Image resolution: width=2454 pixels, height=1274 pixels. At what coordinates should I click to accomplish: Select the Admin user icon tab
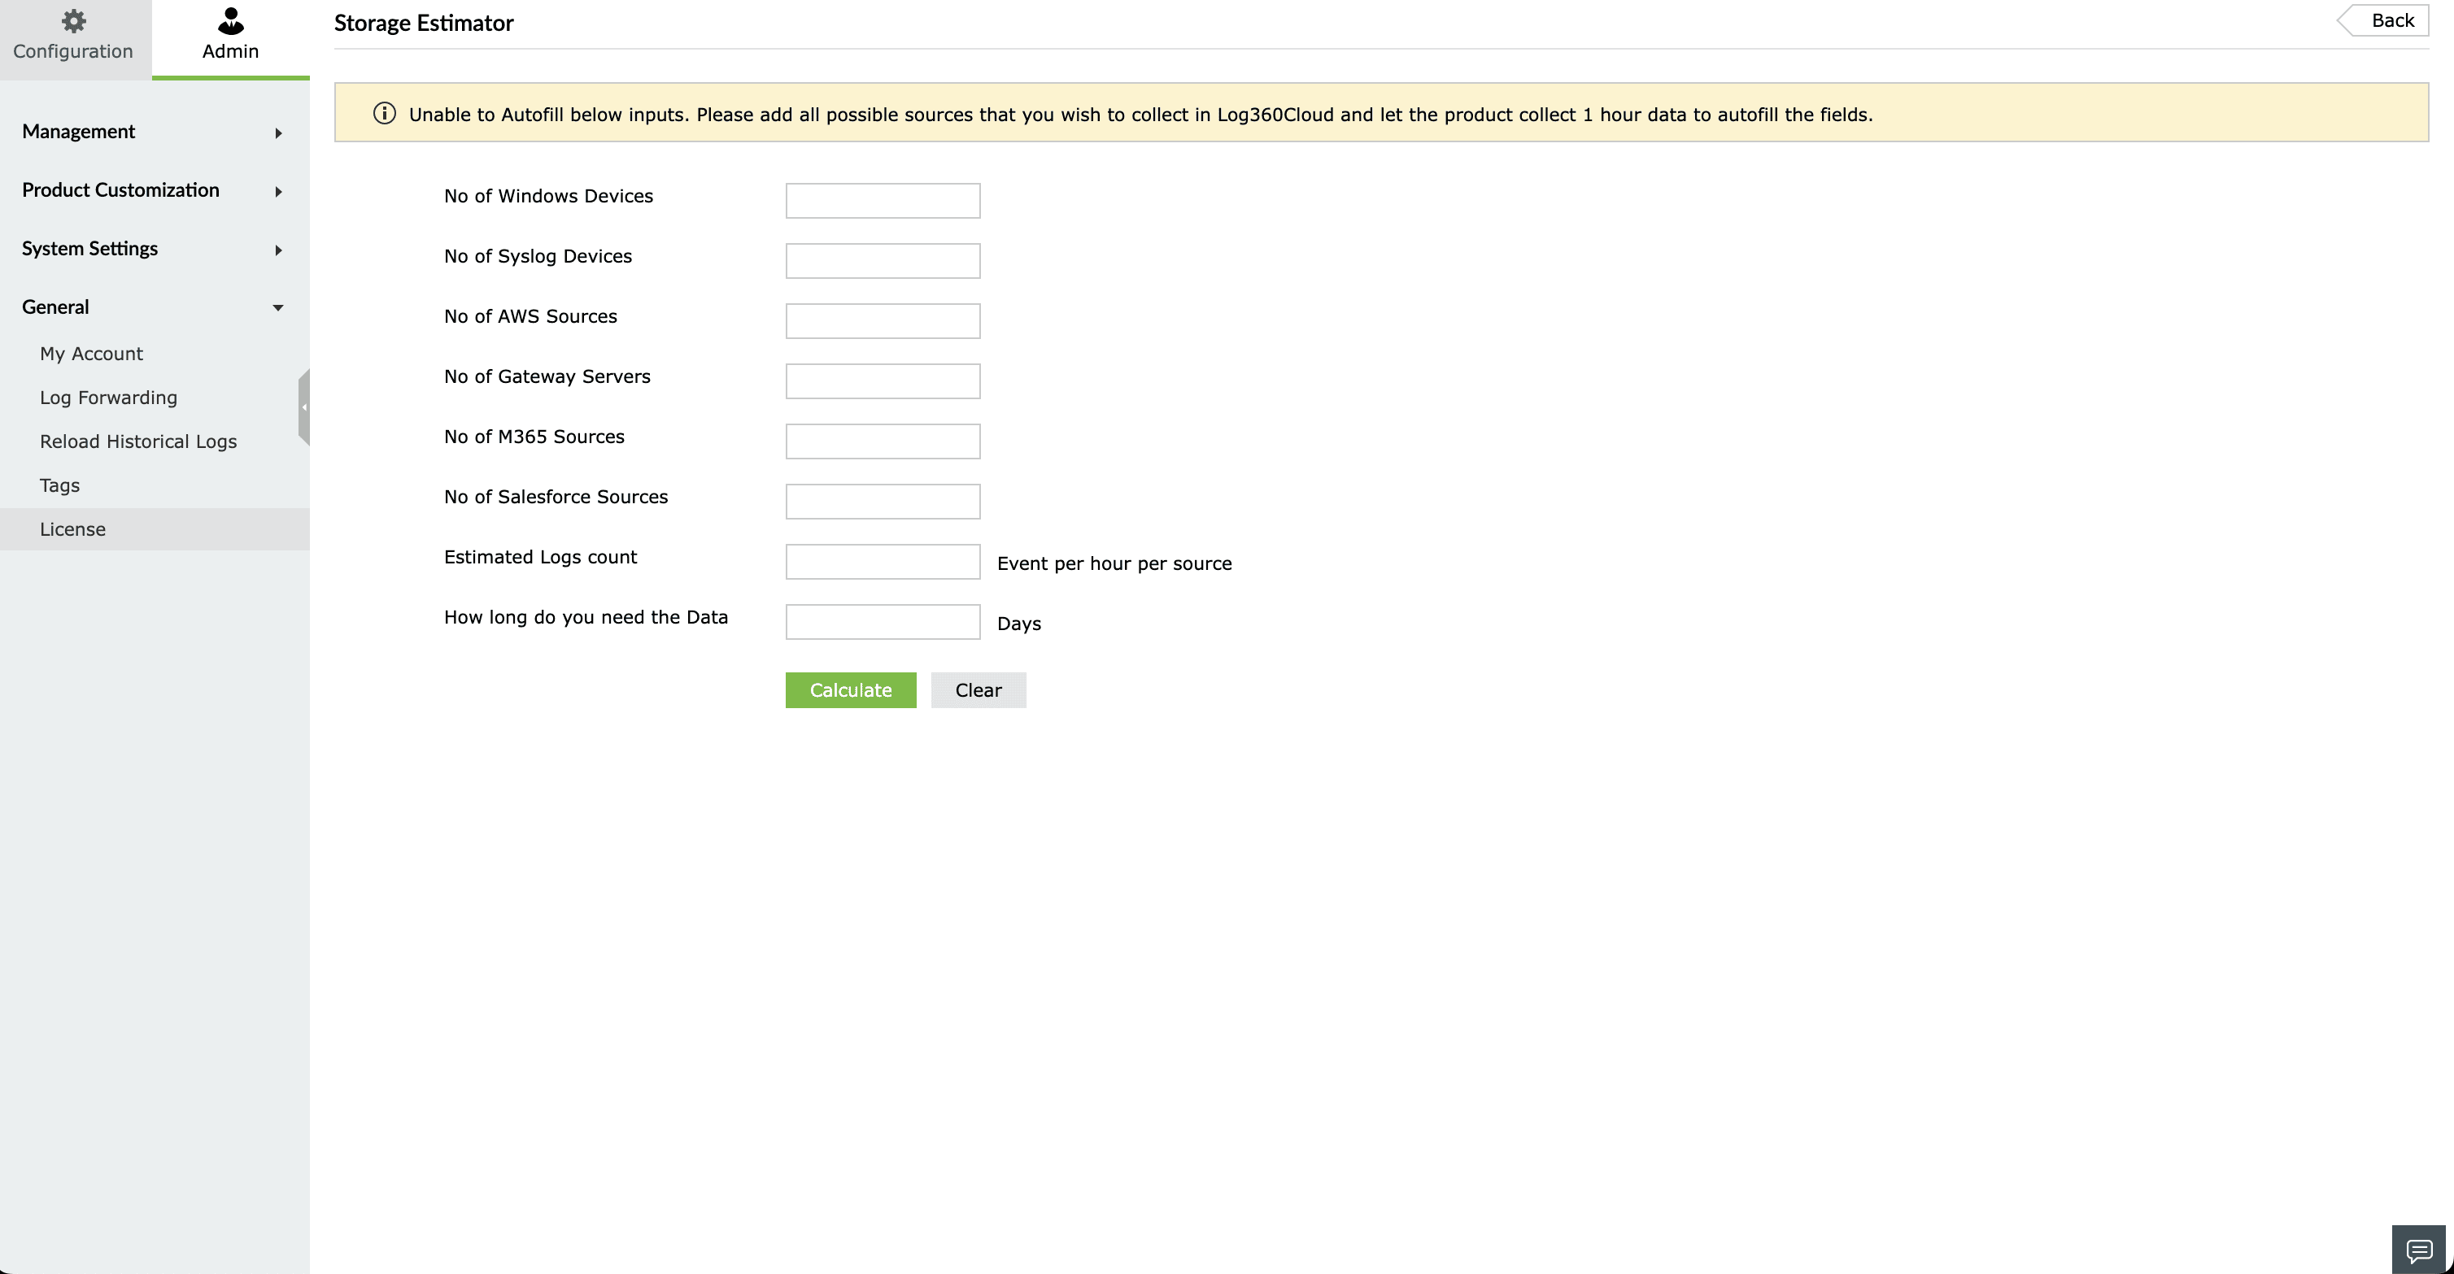pos(230,37)
